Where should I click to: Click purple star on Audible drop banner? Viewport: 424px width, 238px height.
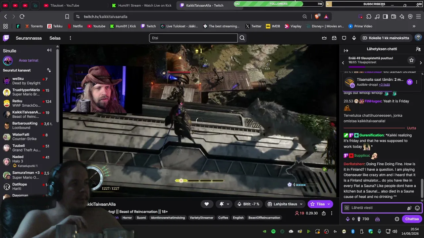point(410,82)
